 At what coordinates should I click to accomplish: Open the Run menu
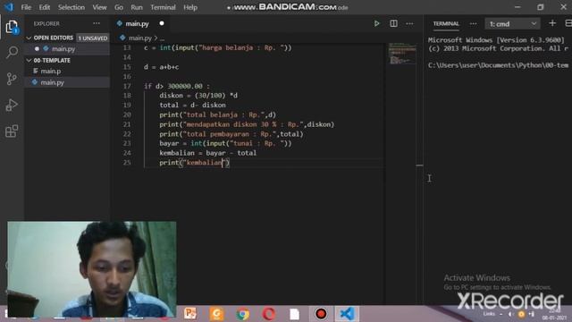pos(137,7)
